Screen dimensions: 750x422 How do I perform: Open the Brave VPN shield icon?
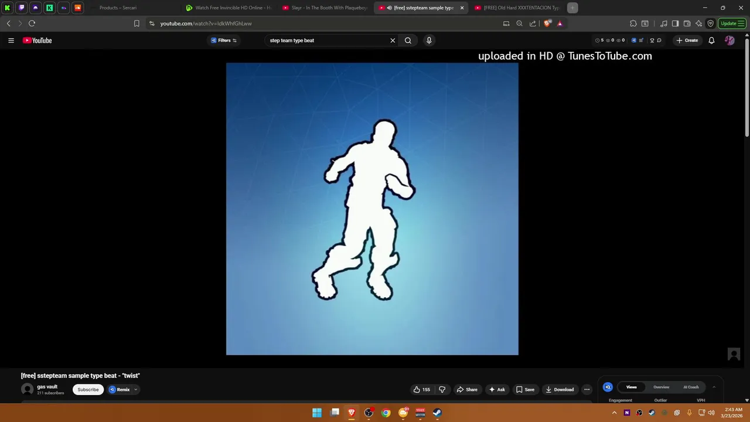pyautogui.click(x=710, y=23)
